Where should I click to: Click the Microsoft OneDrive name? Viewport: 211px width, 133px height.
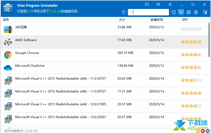coord(30,66)
